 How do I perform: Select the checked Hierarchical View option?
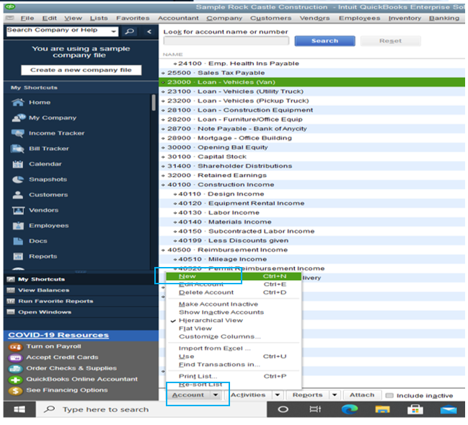tap(211, 320)
